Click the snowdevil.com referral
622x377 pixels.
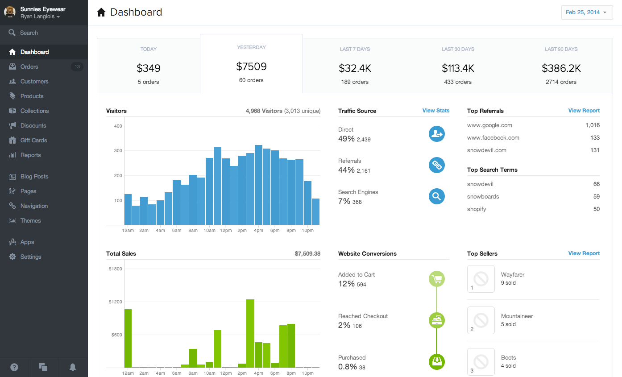point(487,150)
